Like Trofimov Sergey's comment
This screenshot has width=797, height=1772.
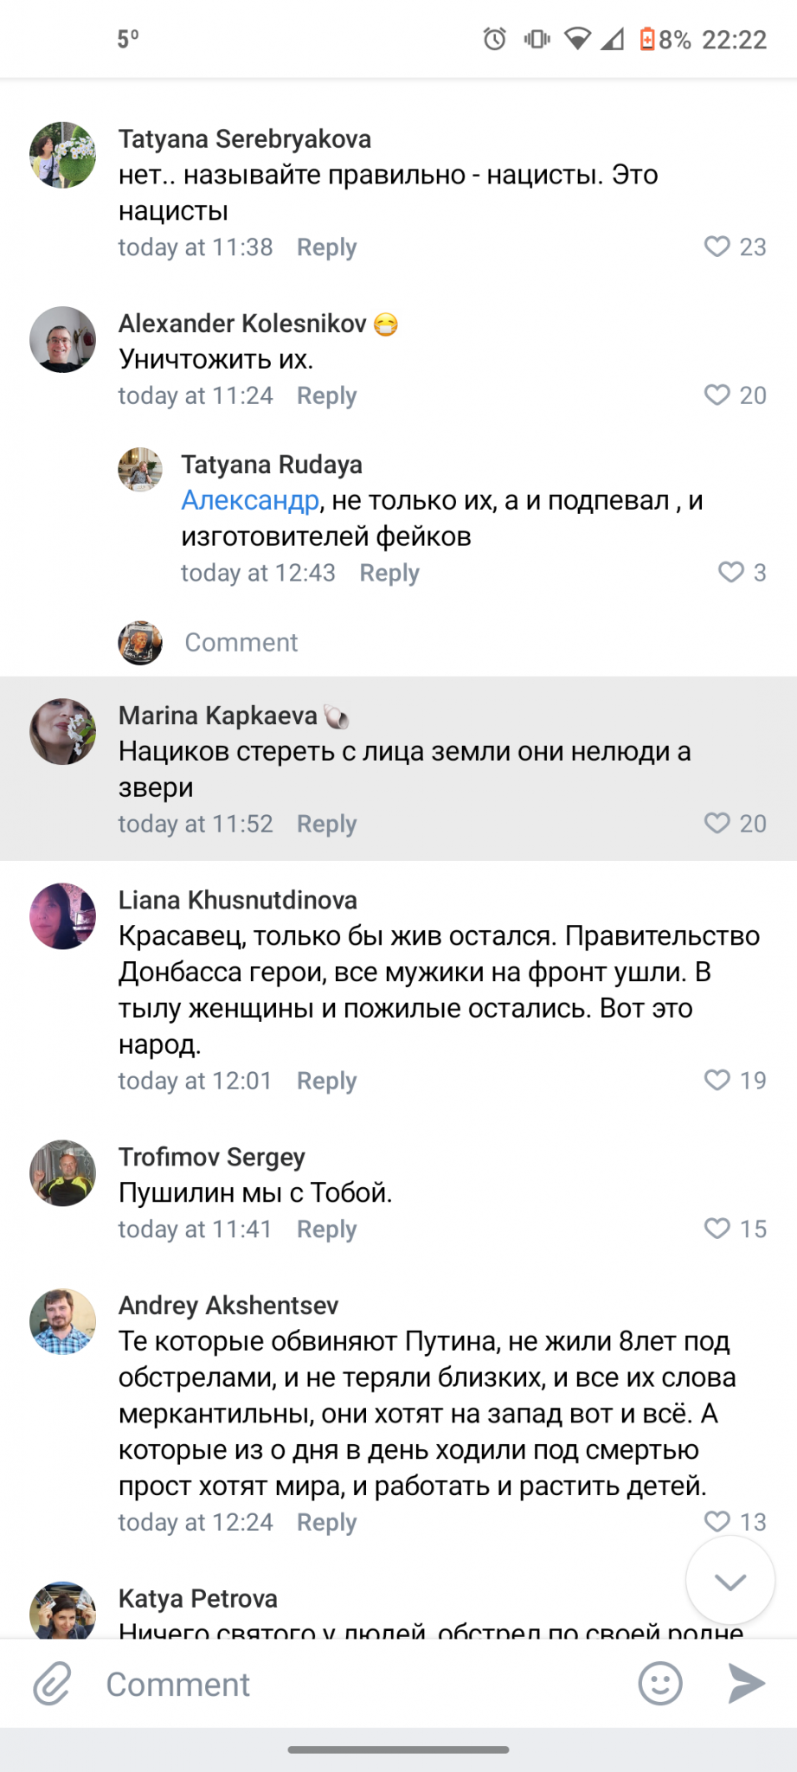[x=717, y=1229]
